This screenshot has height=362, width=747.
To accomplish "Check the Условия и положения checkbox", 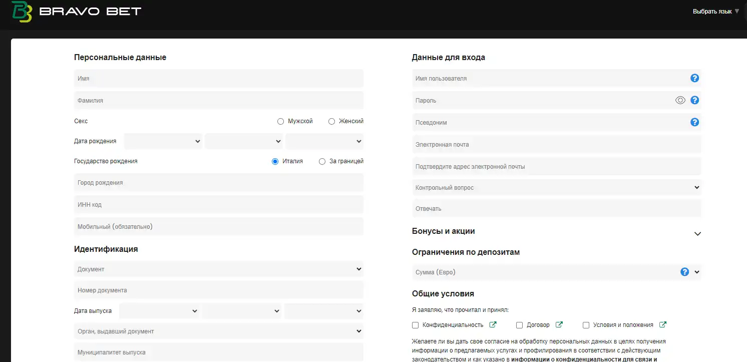I will 586,325.
